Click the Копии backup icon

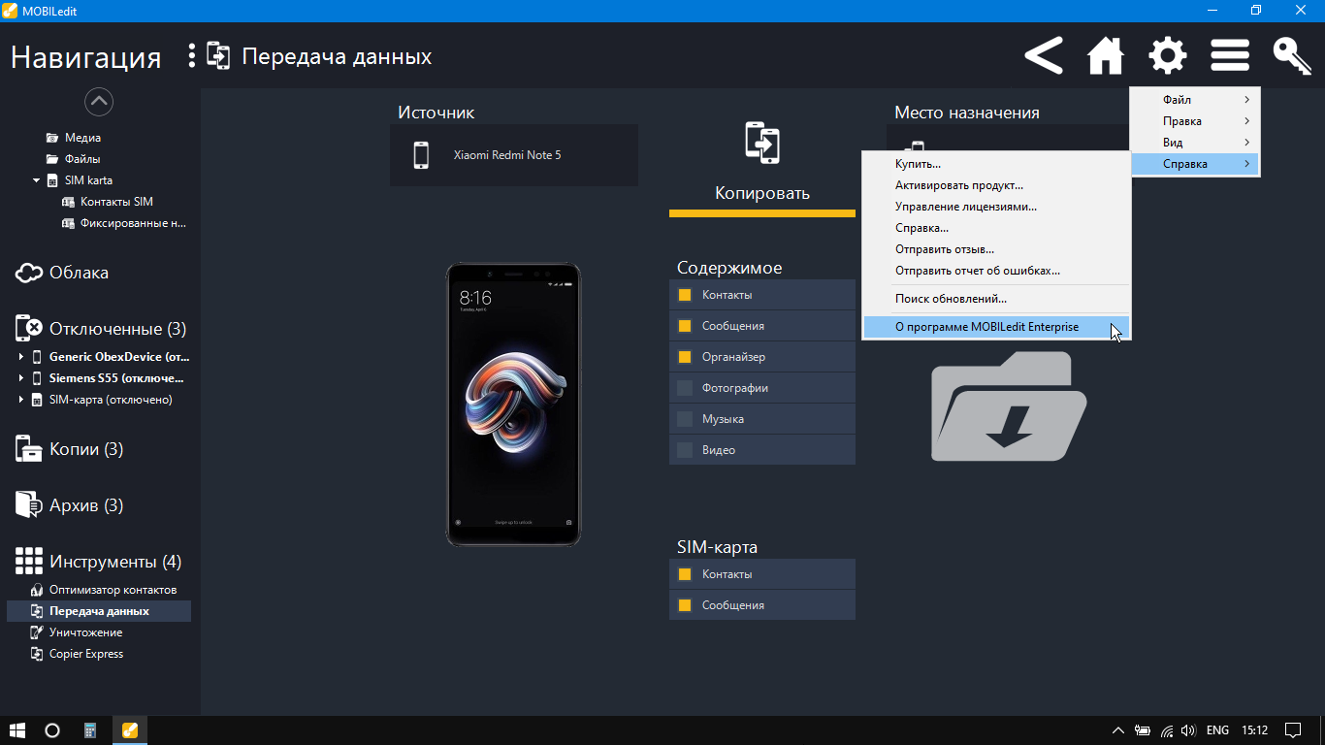(x=28, y=449)
